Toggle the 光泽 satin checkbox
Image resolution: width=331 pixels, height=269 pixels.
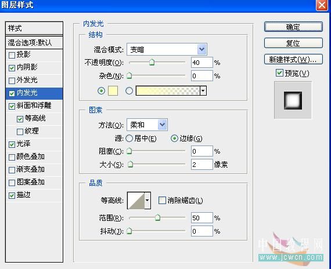coord(12,144)
